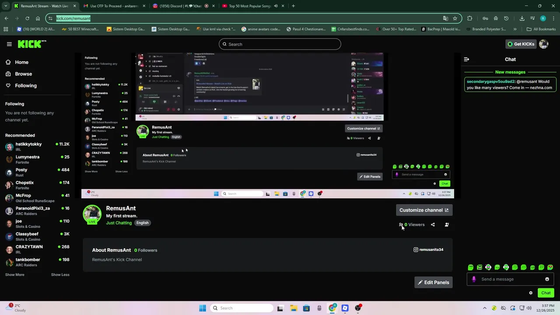The height and width of the screenshot is (315, 560).
Task: Click the English language tag
Action: (x=142, y=223)
